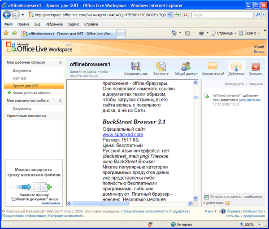Click the УЗНАЙТЕ БОЛЬШЕ link in promo box
This screenshot has width=269, height=229.
pos(51,203)
